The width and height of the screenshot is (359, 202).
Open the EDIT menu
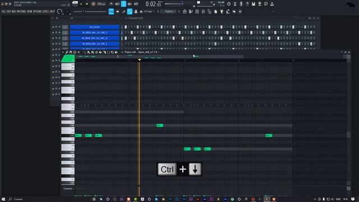click(x=8, y=11)
